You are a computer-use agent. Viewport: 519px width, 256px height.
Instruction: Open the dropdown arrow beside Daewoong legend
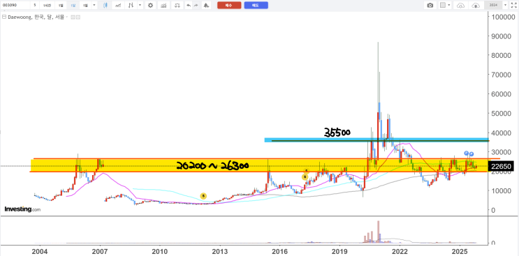click(67, 17)
